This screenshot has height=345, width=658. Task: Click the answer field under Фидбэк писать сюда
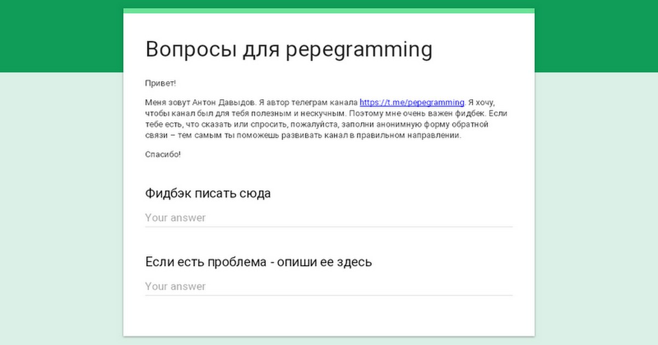pos(329,218)
